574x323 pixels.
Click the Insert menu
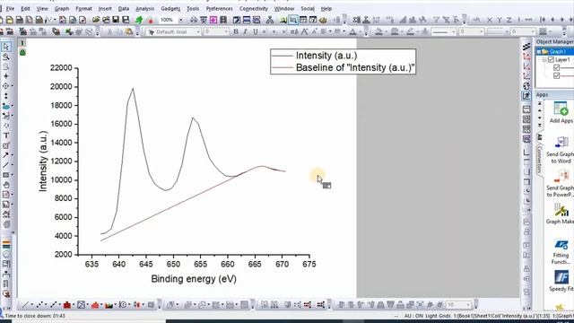105,8
